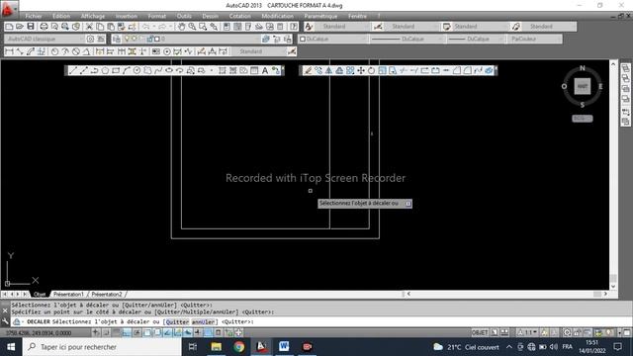Choose the Quitter option in command line
This screenshot has height=356, width=633.
(x=177, y=322)
